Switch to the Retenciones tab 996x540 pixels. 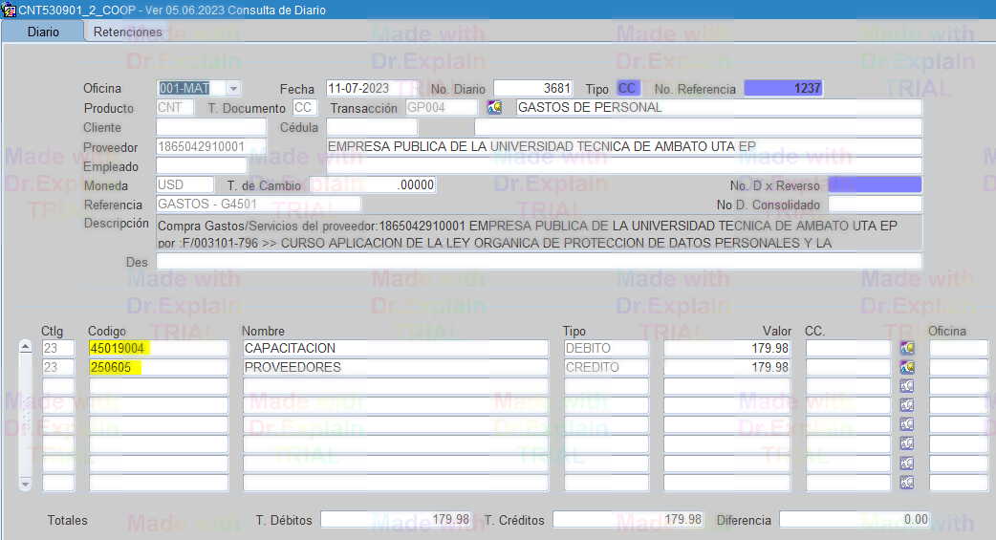coord(127,32)
